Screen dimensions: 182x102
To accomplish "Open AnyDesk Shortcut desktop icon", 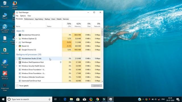I will (5, 75).
